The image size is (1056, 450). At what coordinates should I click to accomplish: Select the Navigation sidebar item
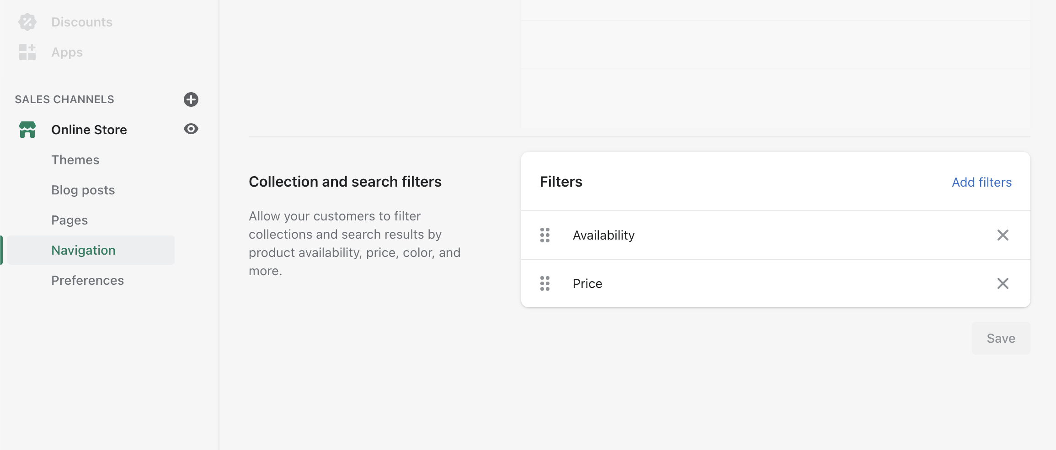[x=84, y=250]
